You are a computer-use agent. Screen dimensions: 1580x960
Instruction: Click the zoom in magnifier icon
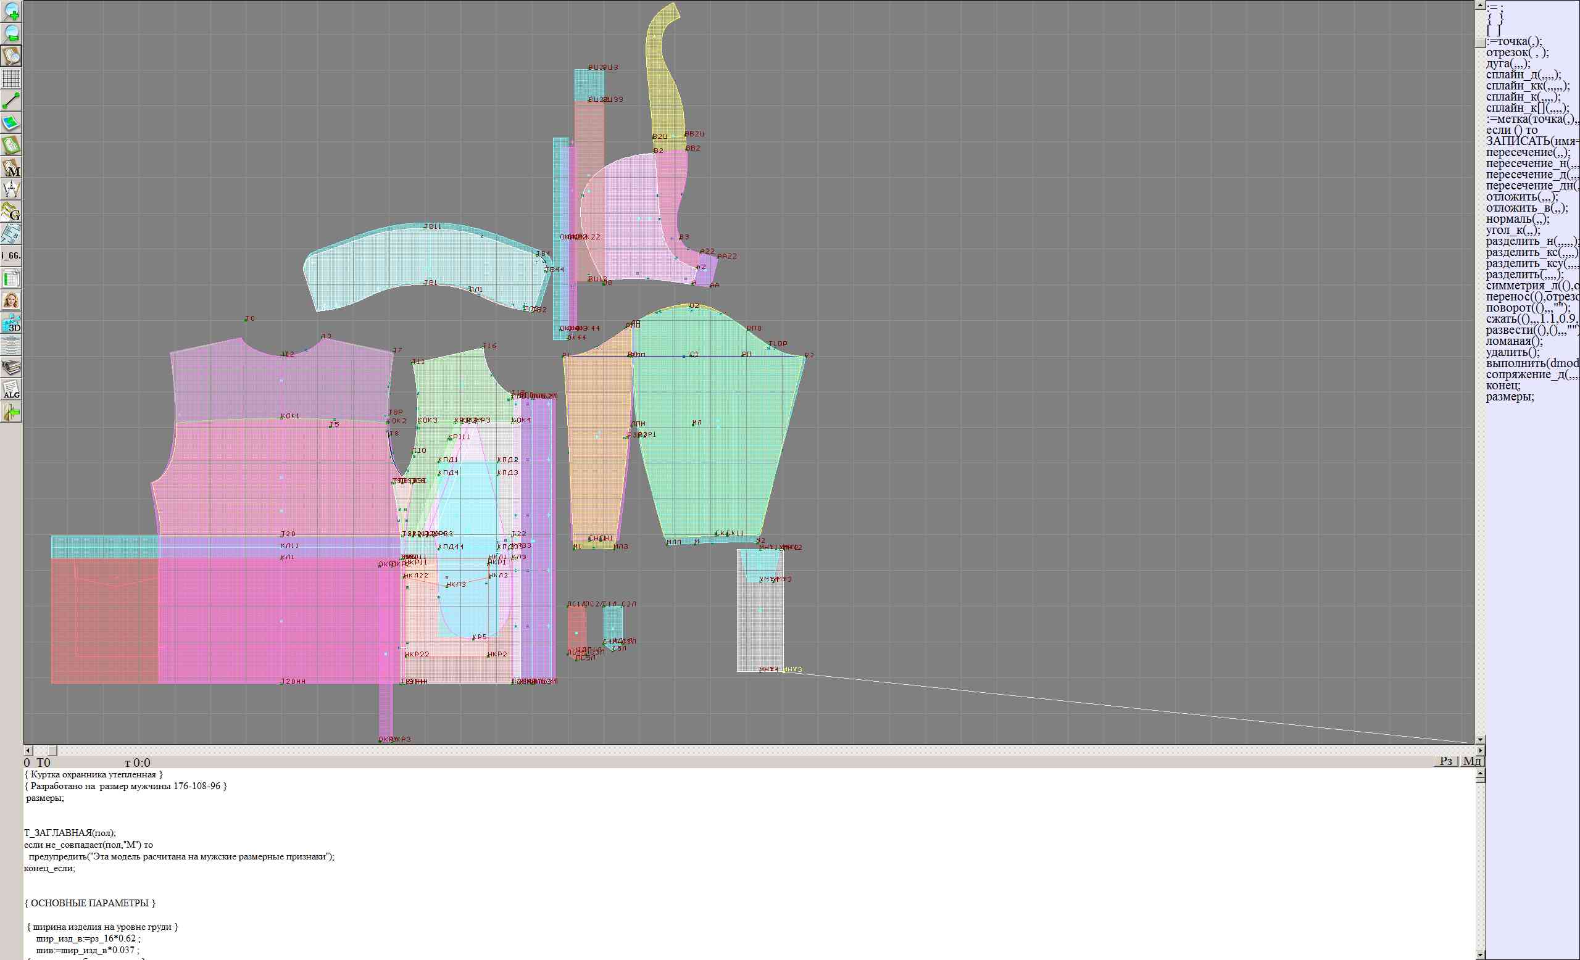click(12, 11)
